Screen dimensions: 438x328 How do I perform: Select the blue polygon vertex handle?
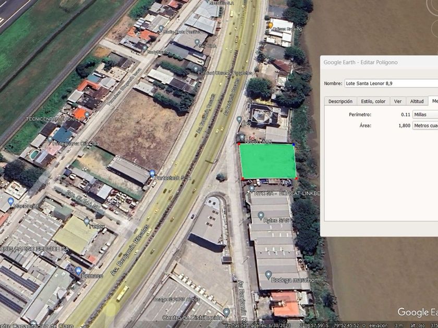coord(294,145)
